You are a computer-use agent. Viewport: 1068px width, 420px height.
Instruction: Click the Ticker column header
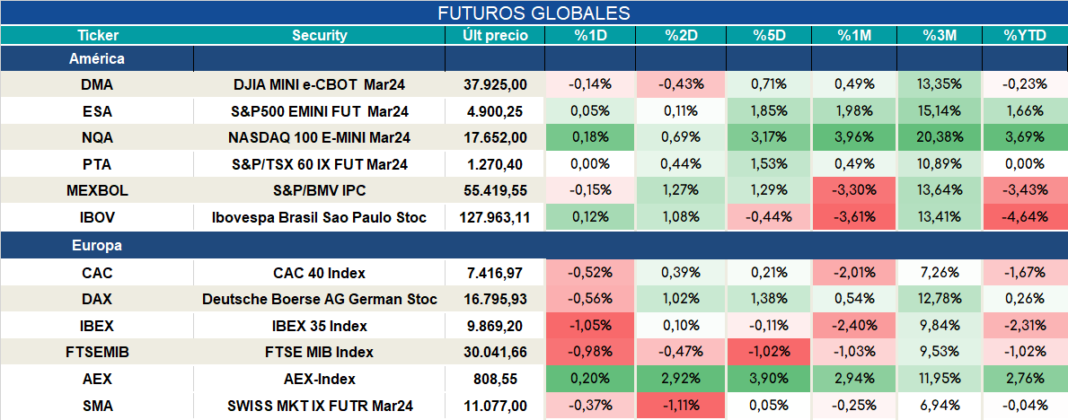click(x=97, y=36)
